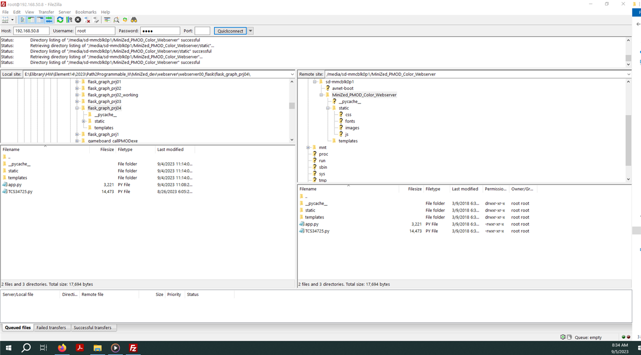Expand the static subfolder in local tree
641x355 pixels.
84,121
